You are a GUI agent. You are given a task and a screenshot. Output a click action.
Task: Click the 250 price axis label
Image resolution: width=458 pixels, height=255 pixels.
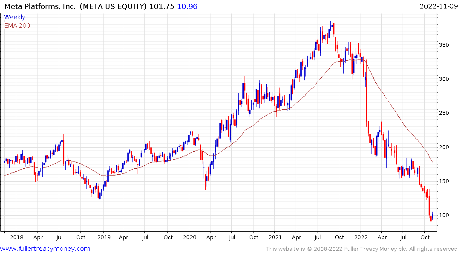[x=444, y=113]
